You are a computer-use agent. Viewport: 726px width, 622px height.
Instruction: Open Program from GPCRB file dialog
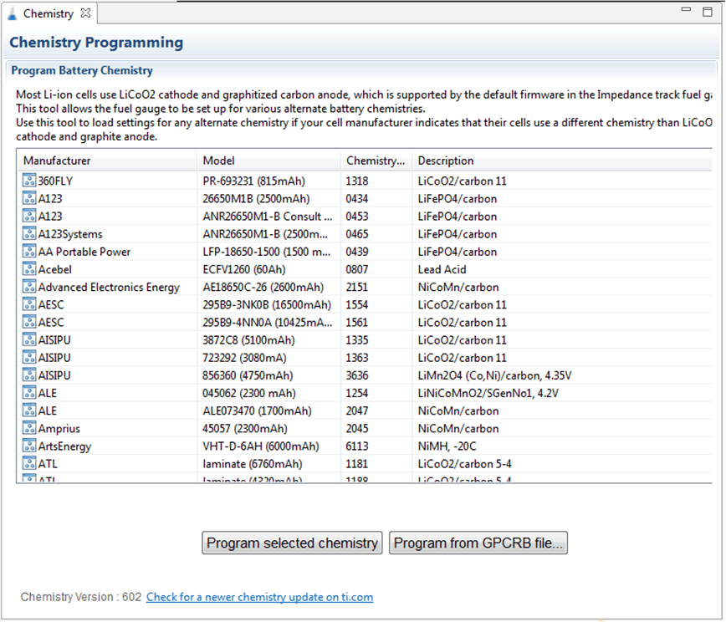point(479,543)
